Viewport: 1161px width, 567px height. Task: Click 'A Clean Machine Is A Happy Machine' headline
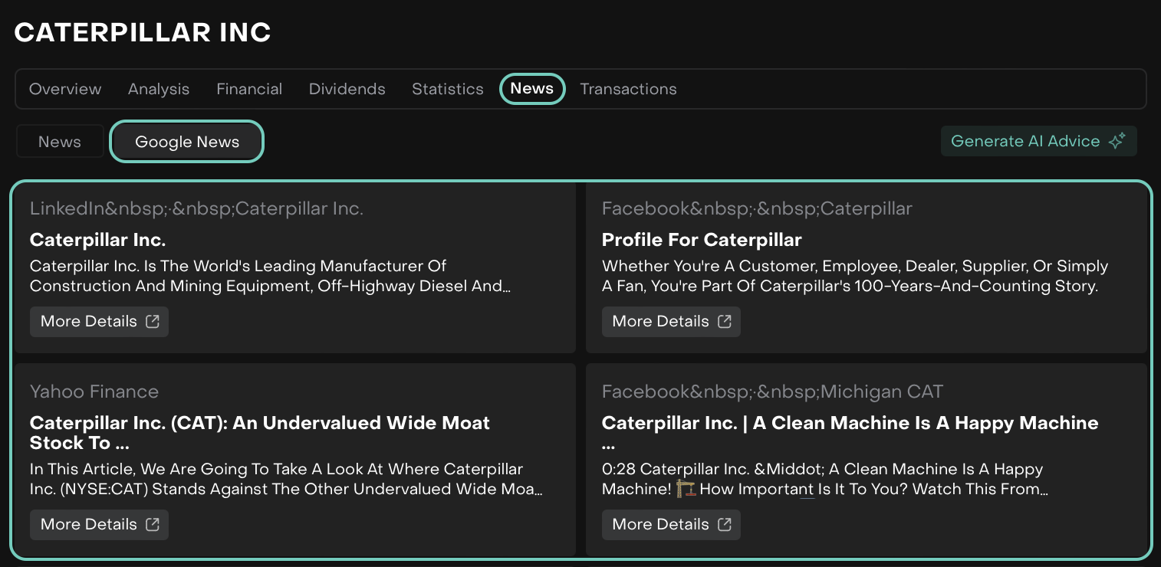[850, 423]
